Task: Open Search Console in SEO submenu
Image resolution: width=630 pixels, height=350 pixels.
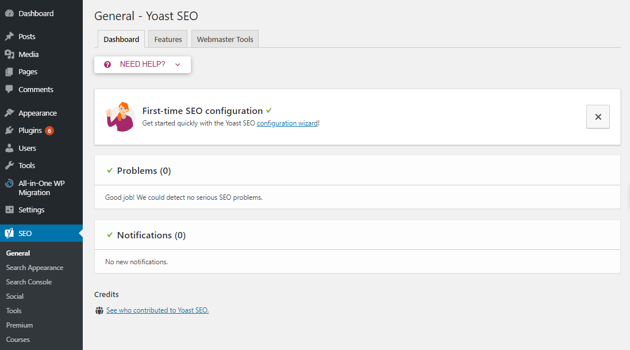Action: click(29, 282)
